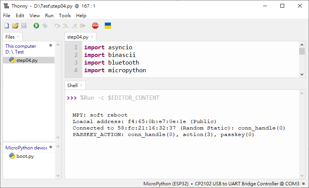Click the Ukraine flag icon

[x=108, y=26]
